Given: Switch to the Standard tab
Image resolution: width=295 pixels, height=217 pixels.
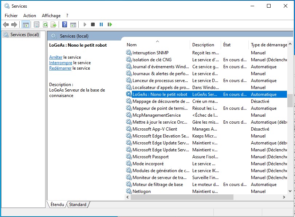Looking at the screenshot, I should pos(78,205).
